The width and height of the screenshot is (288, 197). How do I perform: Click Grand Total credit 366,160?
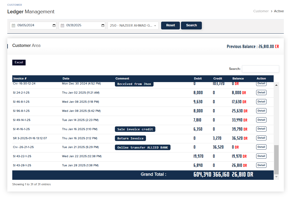[x=221, y=174]
